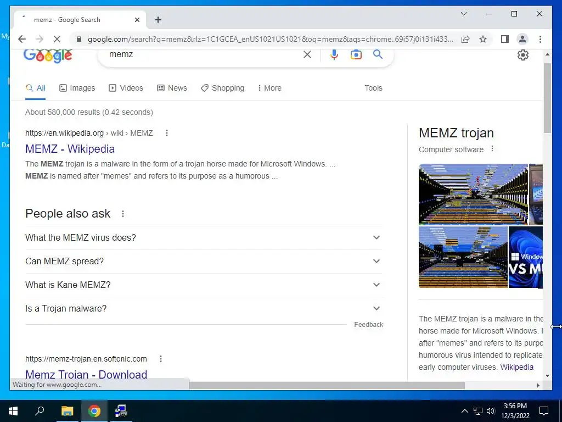Open the Memz Trojan - Download result
The width and height of the screenshot is (562, 422).
tap(86, 374)
